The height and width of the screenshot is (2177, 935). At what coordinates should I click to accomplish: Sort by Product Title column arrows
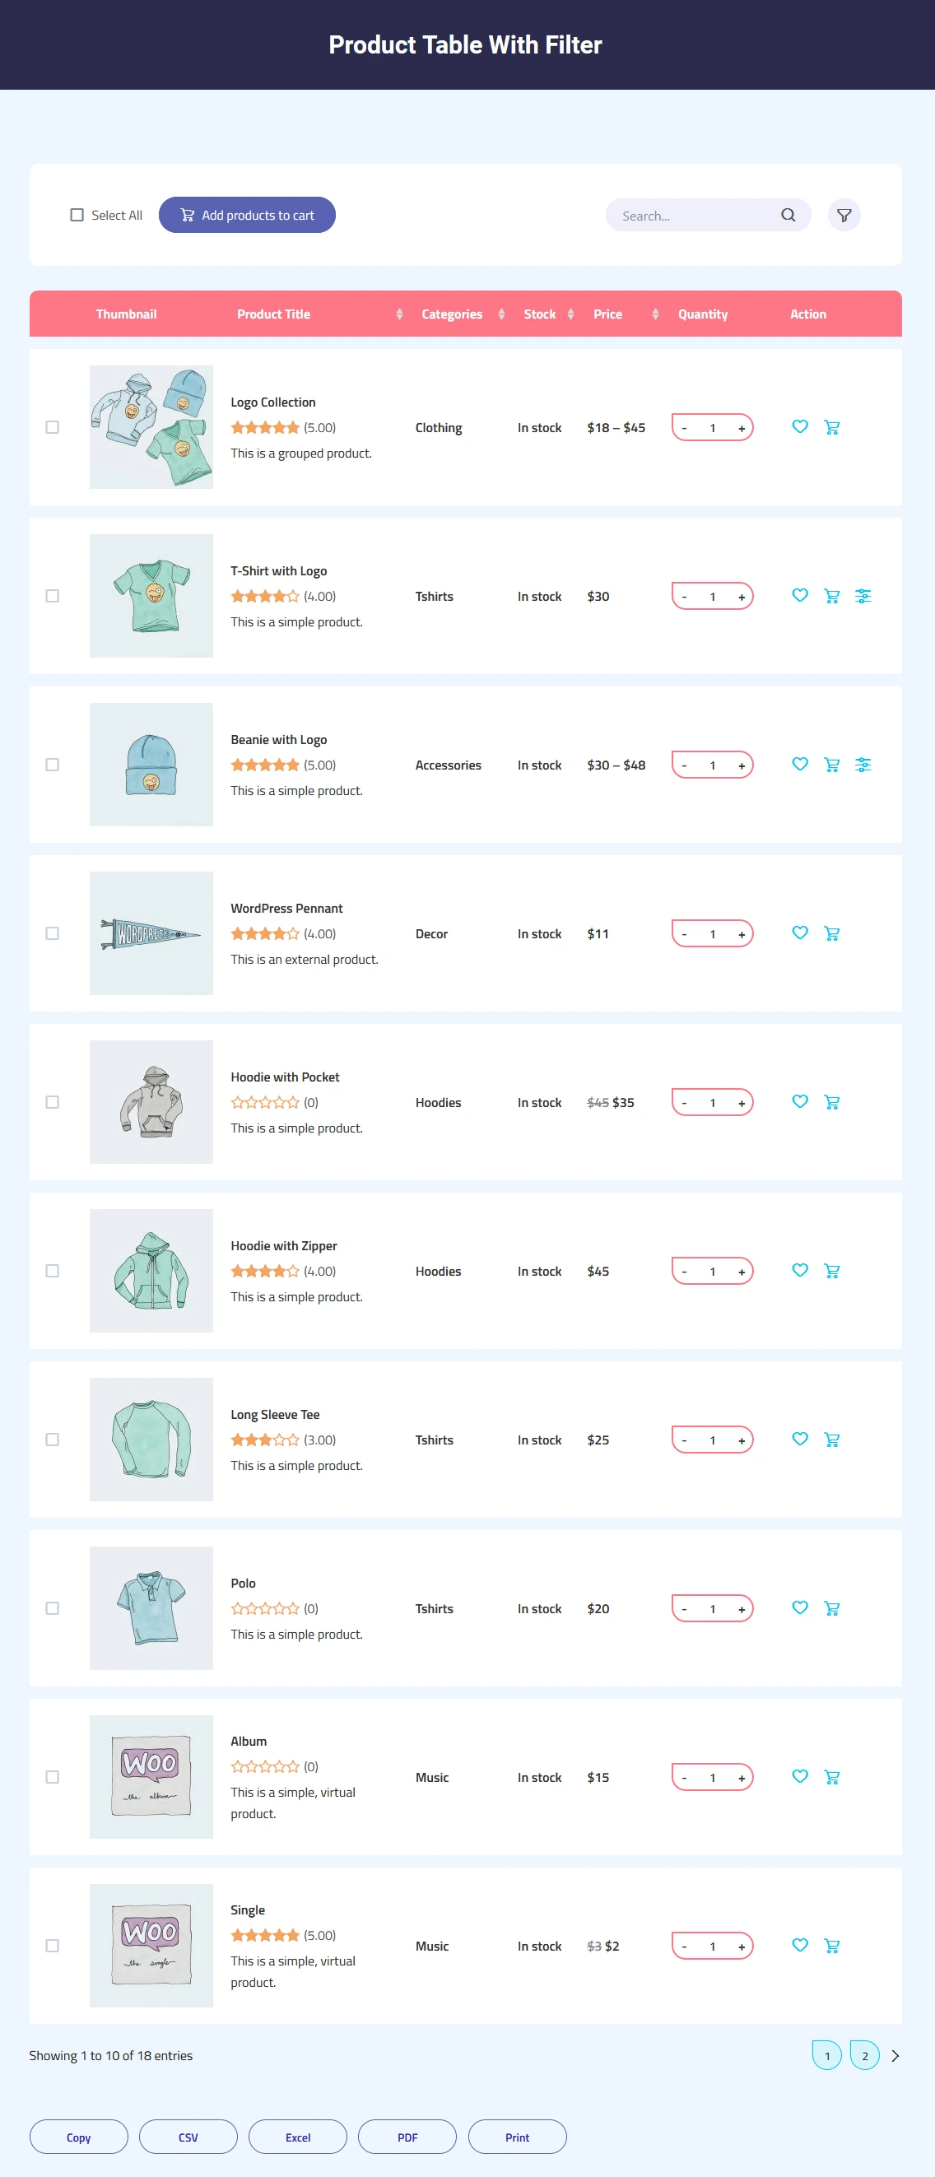pos(399,314)
